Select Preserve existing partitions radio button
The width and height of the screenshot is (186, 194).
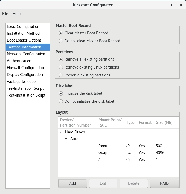(x=61, y=75)
